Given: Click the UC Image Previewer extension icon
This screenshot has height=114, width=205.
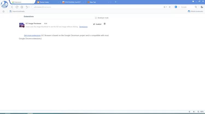Looking at the screenshot, I should 22,25.
